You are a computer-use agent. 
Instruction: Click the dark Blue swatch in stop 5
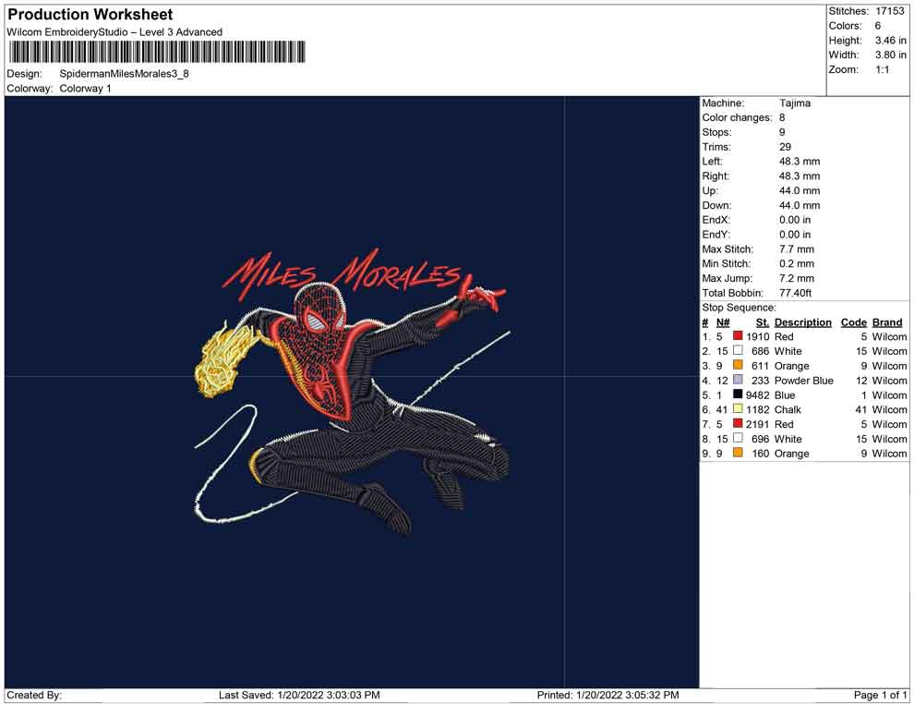tap(738, 395)
